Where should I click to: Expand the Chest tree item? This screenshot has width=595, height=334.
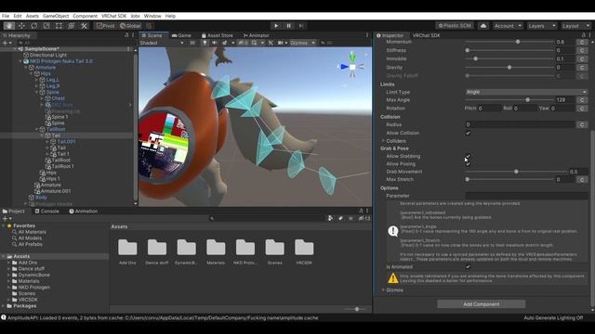(42, 98)
